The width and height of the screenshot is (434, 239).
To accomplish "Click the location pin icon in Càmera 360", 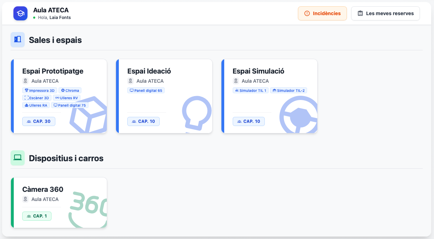I will [25, 199].
